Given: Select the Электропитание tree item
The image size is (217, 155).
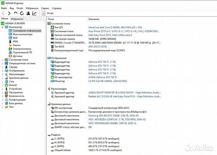Looking at the screenshot, I should pyautogui.click(x=22, y=49).
